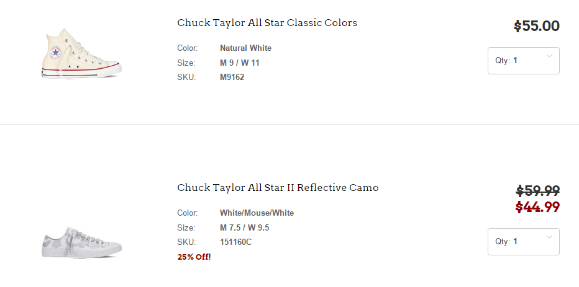The image size is (579, 287).
Task: Click the 25% Off! discount label
Action: pyautogui.click(x=194, y=257)
